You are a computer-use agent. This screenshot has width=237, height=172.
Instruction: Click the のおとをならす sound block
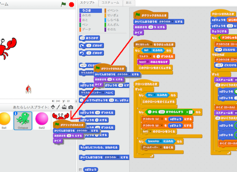pos(153,62)
